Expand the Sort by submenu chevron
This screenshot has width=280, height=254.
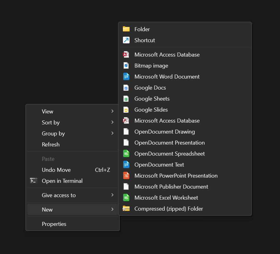[112, 123]
